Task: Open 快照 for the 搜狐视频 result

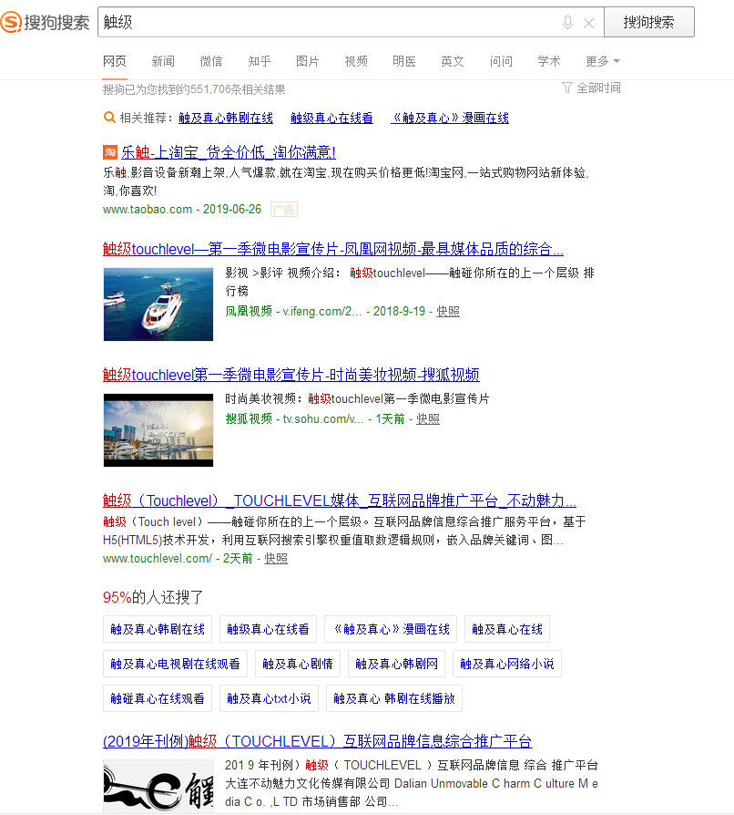Action: (428, 419)
